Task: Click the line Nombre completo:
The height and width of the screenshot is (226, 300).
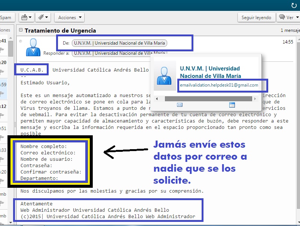Action: (x=44, y=147)
